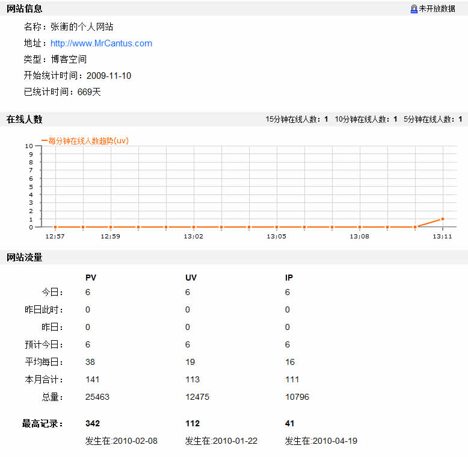Click the chart data point at 13:05

[x=277, y=227]
